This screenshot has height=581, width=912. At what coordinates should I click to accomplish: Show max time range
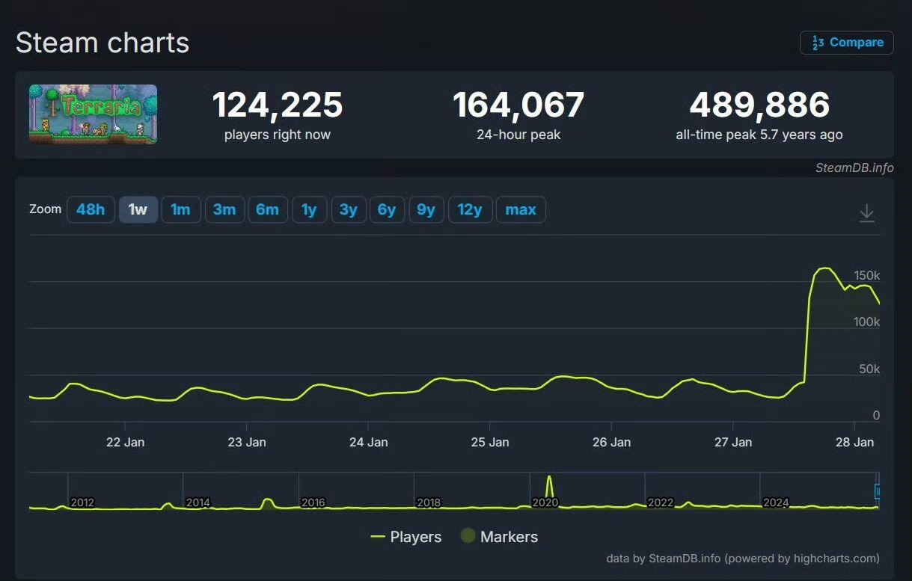pyautogui.click(x=521, y=209)
